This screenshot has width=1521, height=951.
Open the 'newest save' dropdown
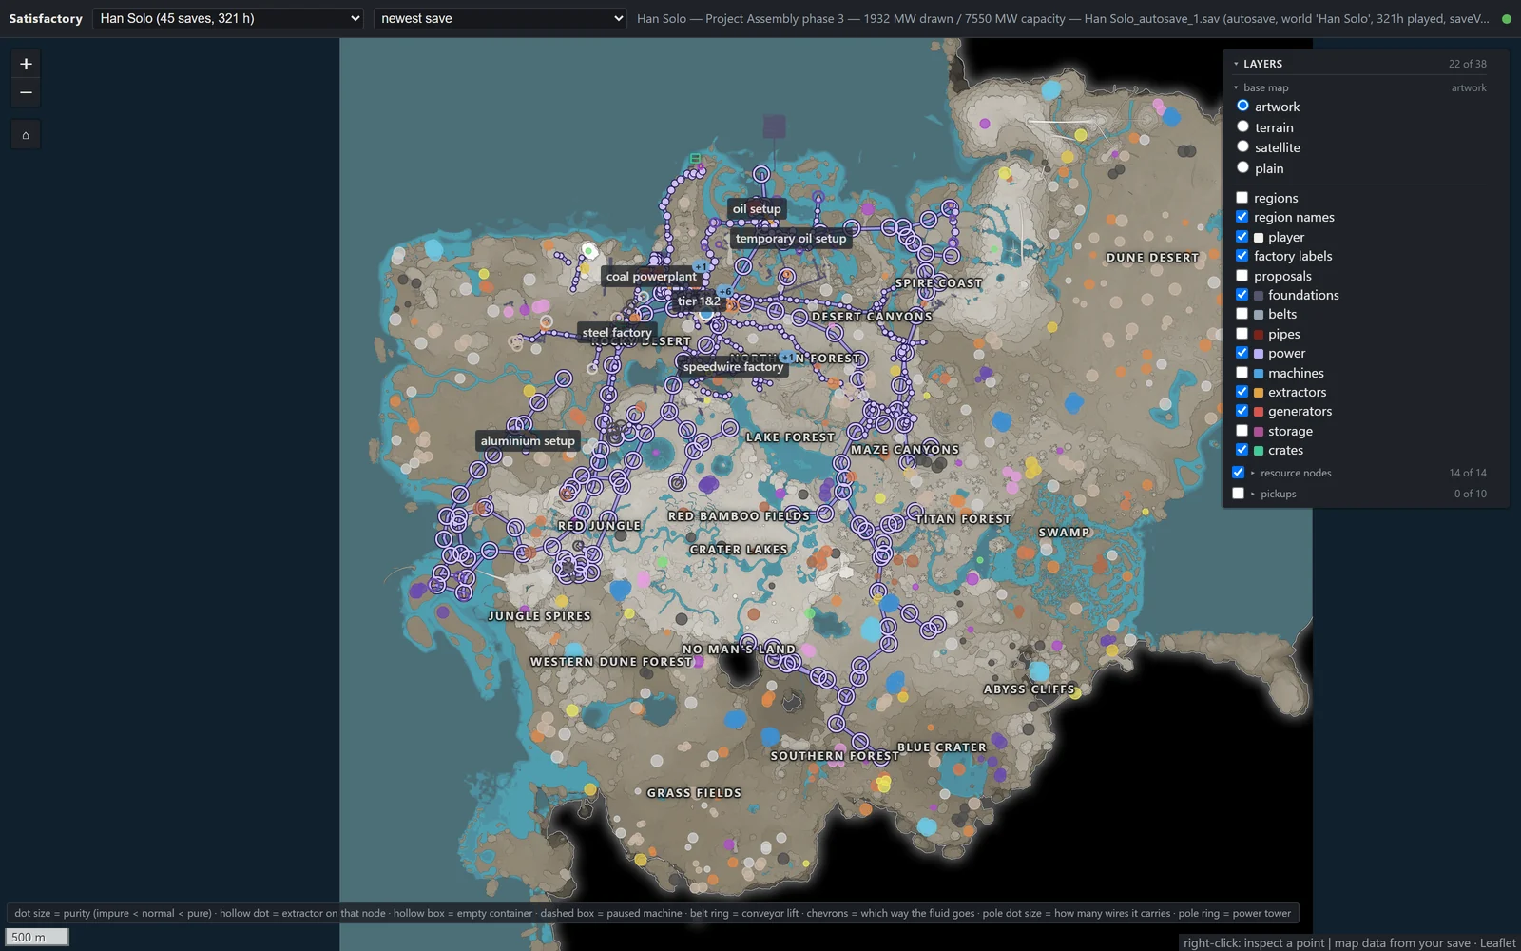(x=500, y=18)
